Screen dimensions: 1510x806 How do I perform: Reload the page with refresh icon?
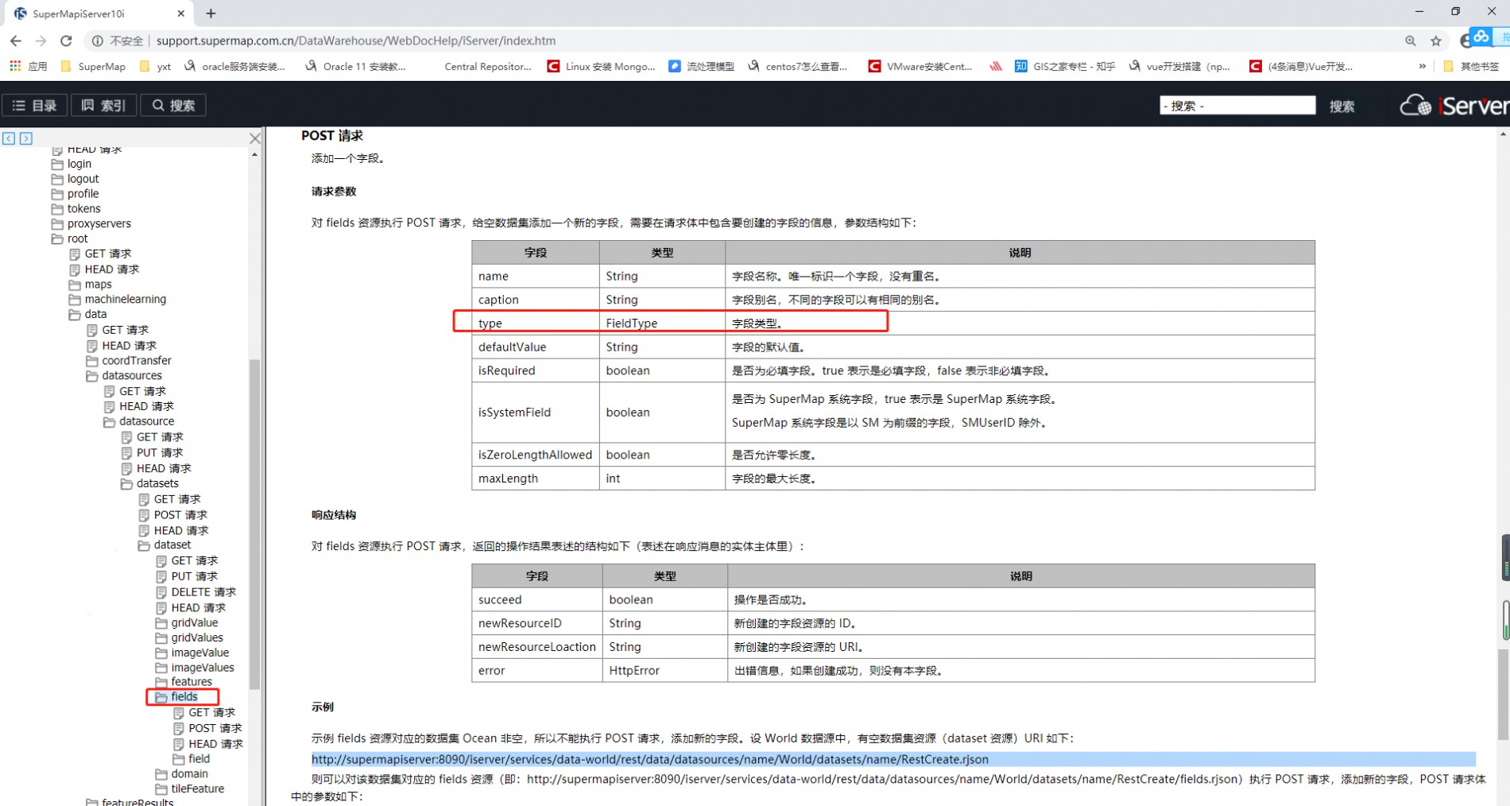pos(67,41)
